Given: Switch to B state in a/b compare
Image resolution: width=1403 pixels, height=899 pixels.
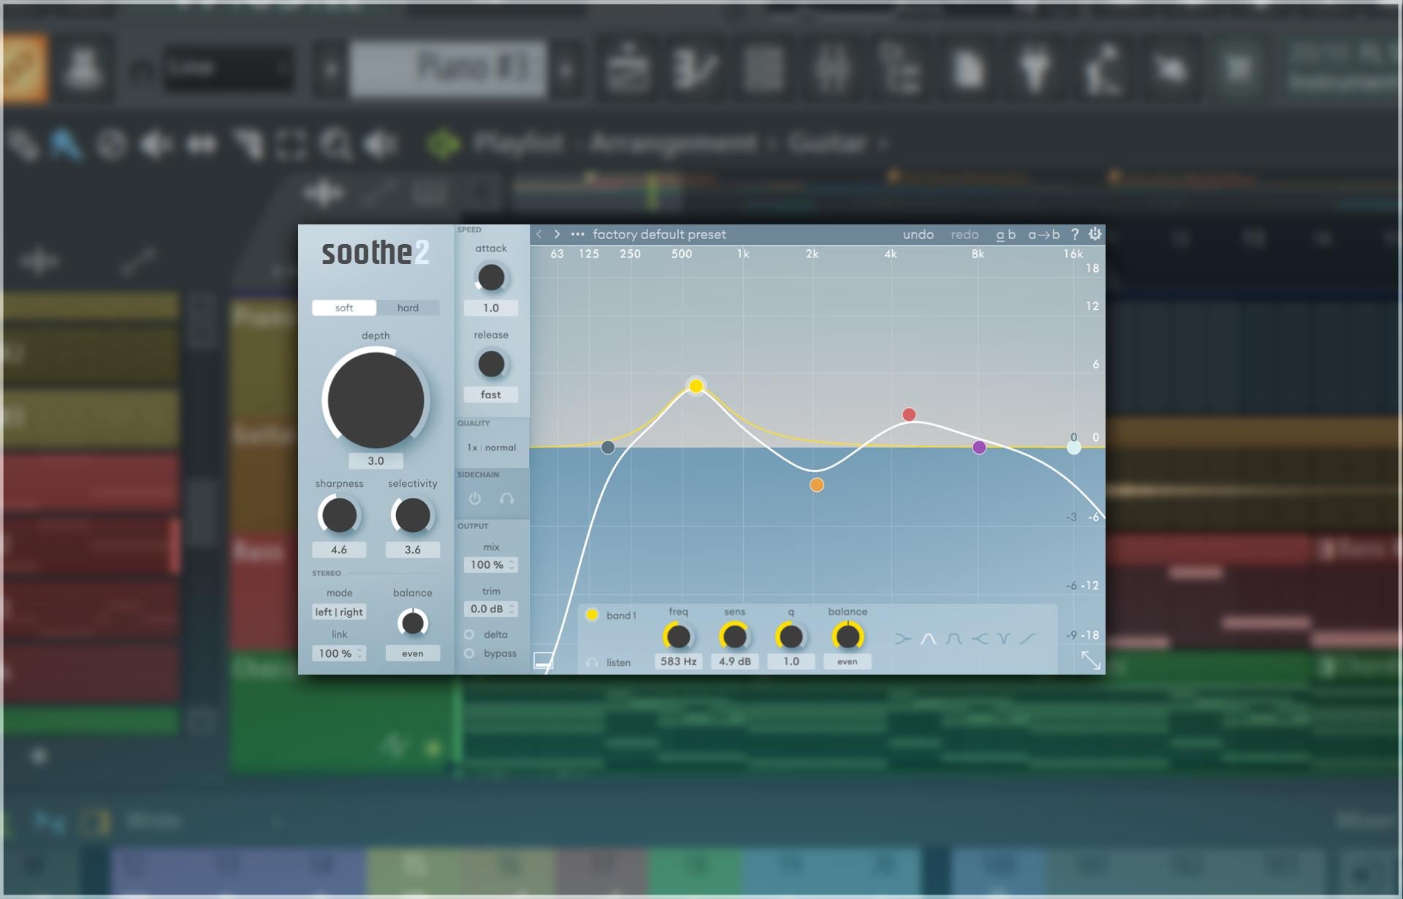Looking at the screenshot, I should [x=1012, y=235].
